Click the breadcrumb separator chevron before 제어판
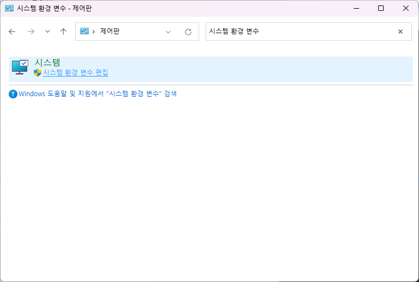Screen dimensions: 419x282 tap(94, 32)
